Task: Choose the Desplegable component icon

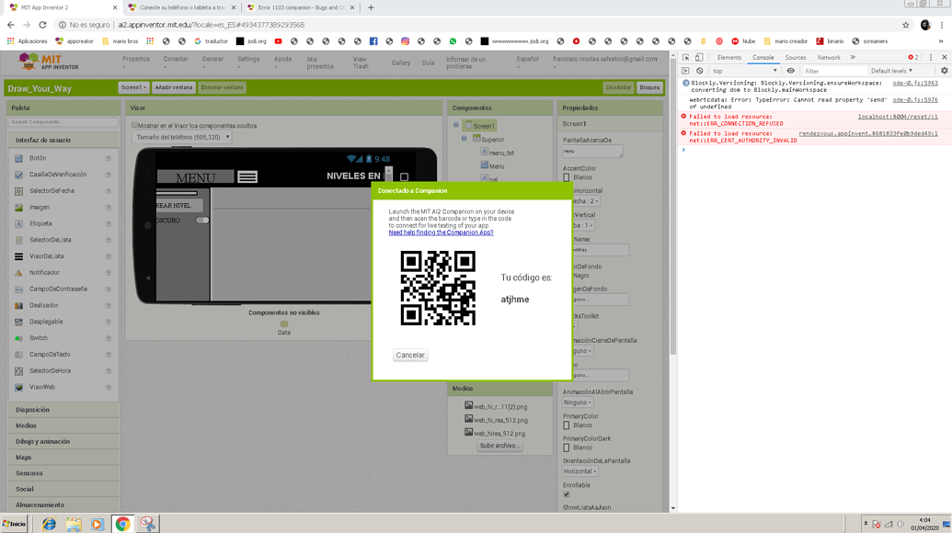Action: 18,322
